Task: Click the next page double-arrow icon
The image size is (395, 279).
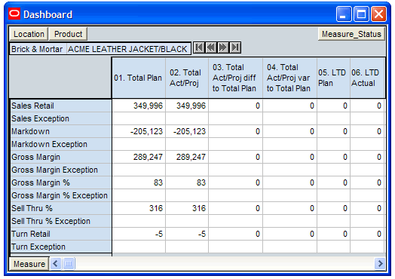Action: point(222,48)
